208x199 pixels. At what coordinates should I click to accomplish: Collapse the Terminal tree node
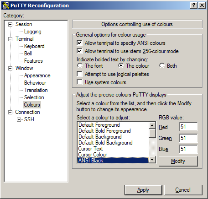(10, 39)
